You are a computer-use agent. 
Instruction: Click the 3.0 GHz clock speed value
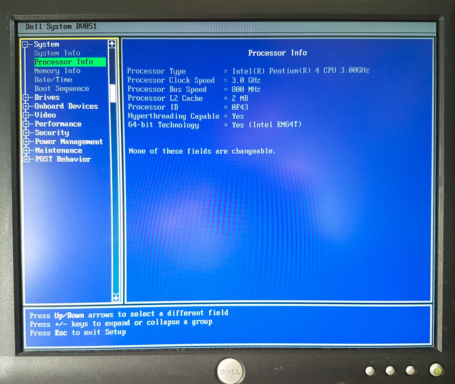point(246,80)
